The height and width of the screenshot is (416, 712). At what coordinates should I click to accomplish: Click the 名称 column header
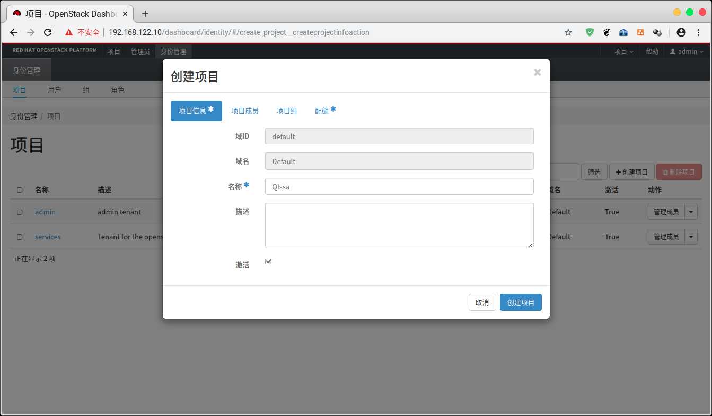pyautogui.click(x=42, y=190)
